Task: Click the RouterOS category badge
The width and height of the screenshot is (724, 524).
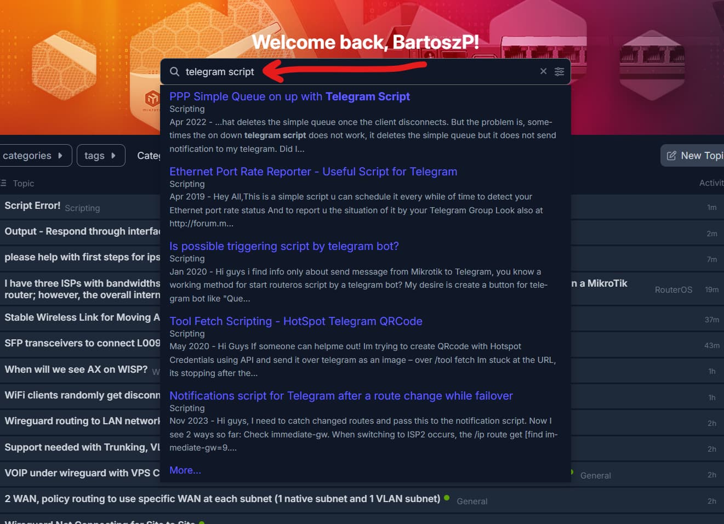Action: coord(674,290)
